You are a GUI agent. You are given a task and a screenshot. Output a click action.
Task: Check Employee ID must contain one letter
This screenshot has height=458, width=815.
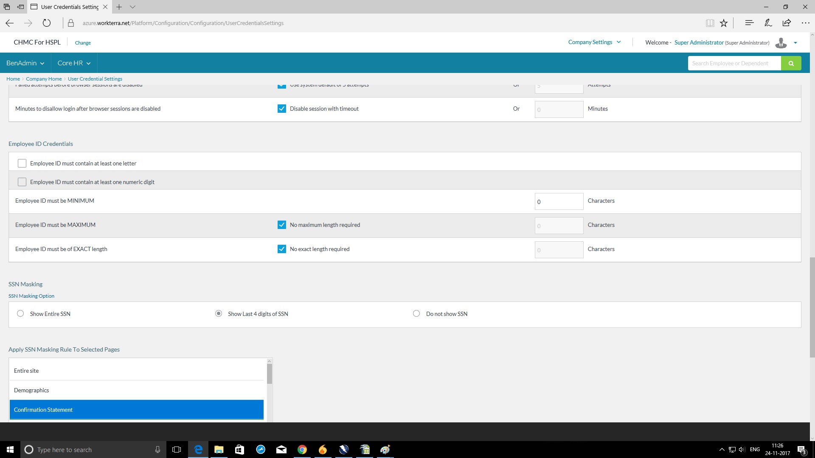(22, 163)
